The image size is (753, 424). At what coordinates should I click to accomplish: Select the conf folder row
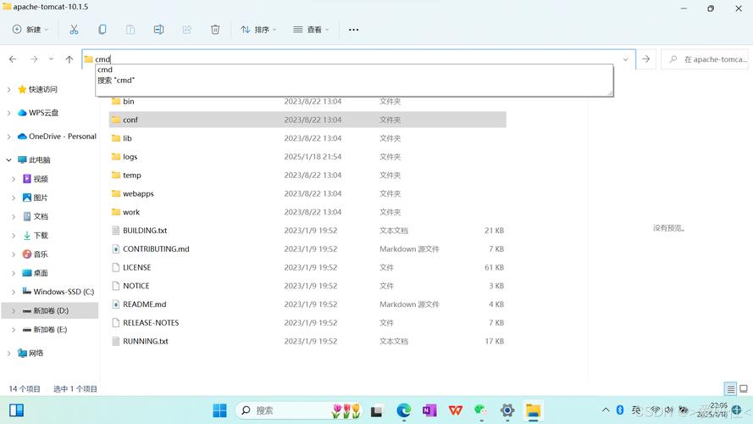307,120
